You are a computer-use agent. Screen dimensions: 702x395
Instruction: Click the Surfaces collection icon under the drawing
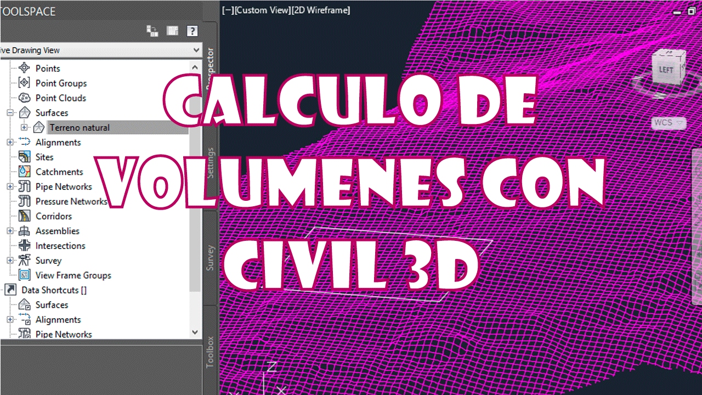click(x=25, y=112)
